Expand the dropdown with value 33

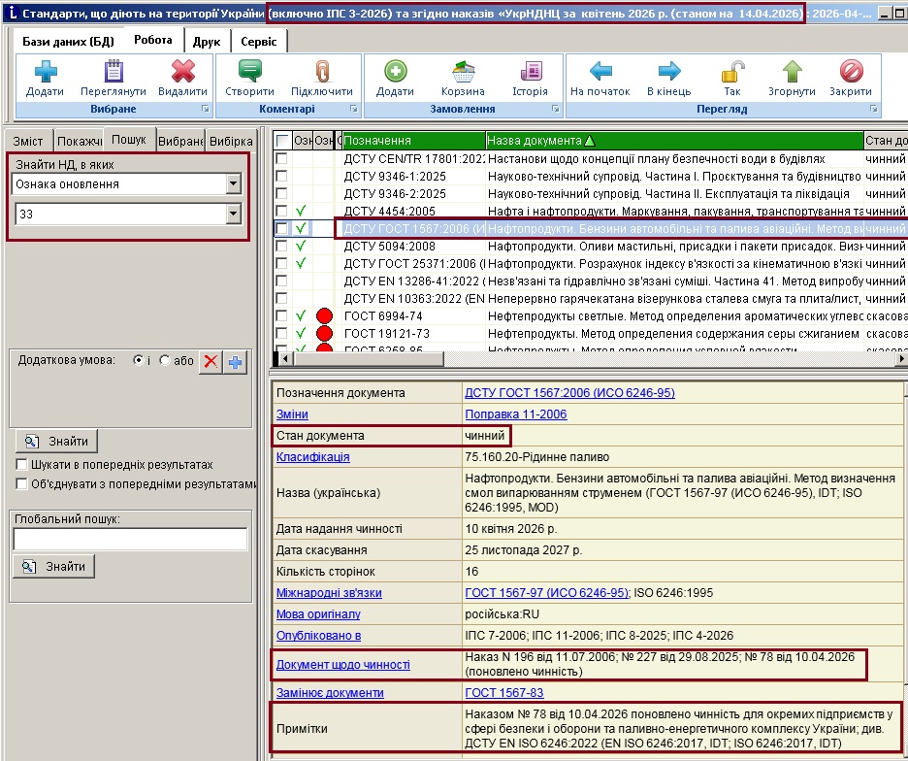tap(233, 214)
